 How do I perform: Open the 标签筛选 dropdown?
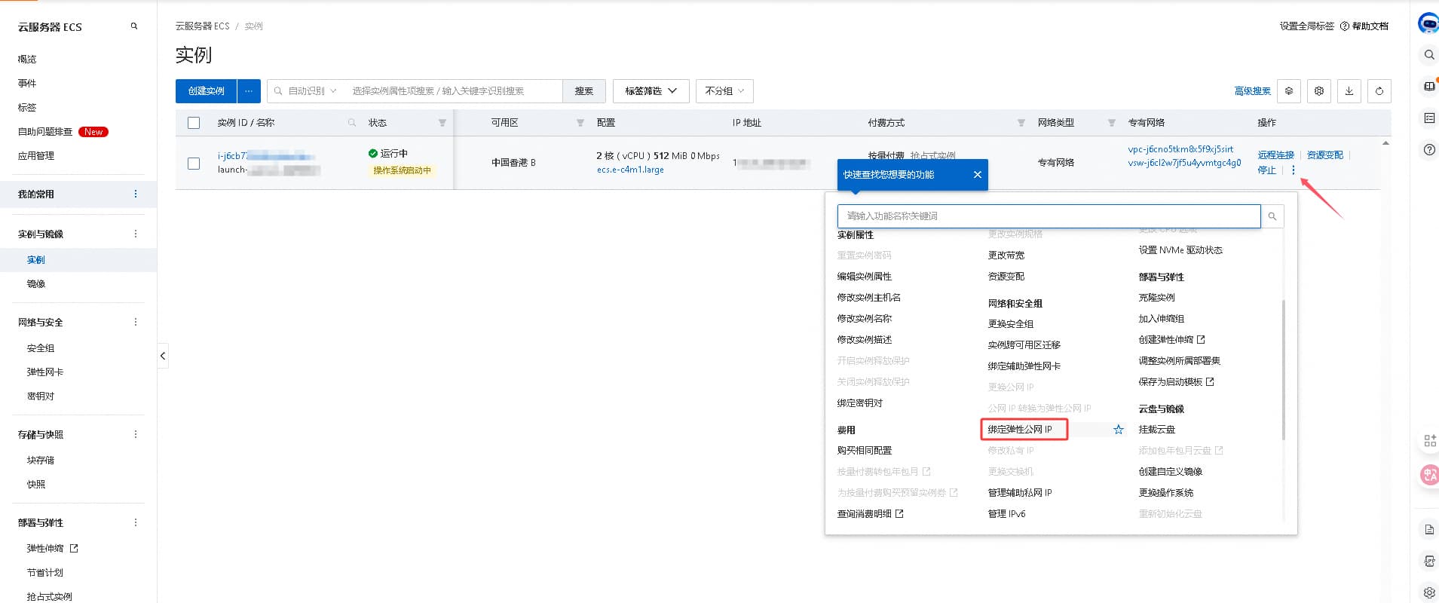pyautogui.click(x=651, y=91)
